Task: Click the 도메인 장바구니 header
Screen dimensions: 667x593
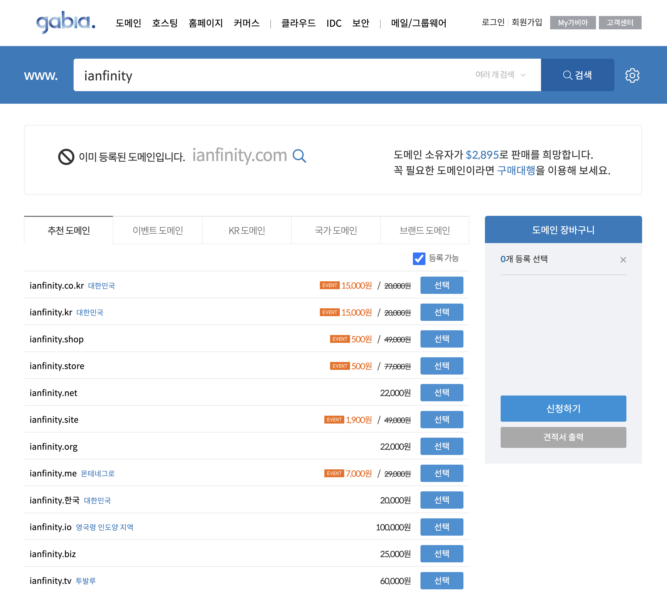Action: pos(563,230)
